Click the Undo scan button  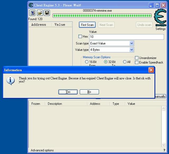click(x=144, y=25)
